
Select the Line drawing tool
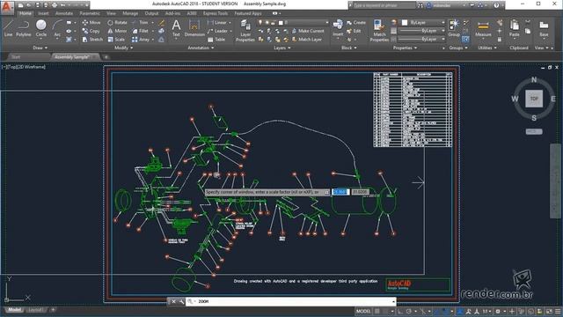8,28
